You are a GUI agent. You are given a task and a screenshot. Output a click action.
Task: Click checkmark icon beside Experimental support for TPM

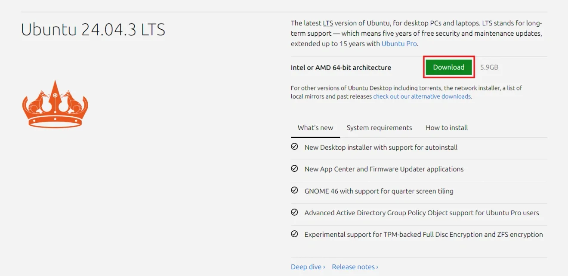(294, 234)
